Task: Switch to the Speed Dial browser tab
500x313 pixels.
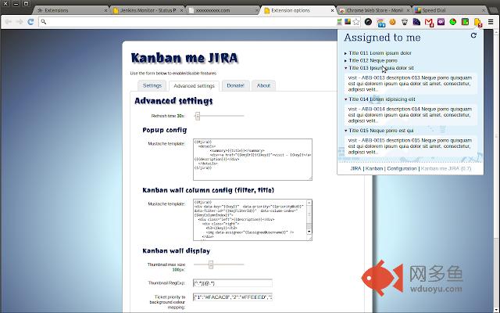Action: pyautogui.click(x=450, y=10)
